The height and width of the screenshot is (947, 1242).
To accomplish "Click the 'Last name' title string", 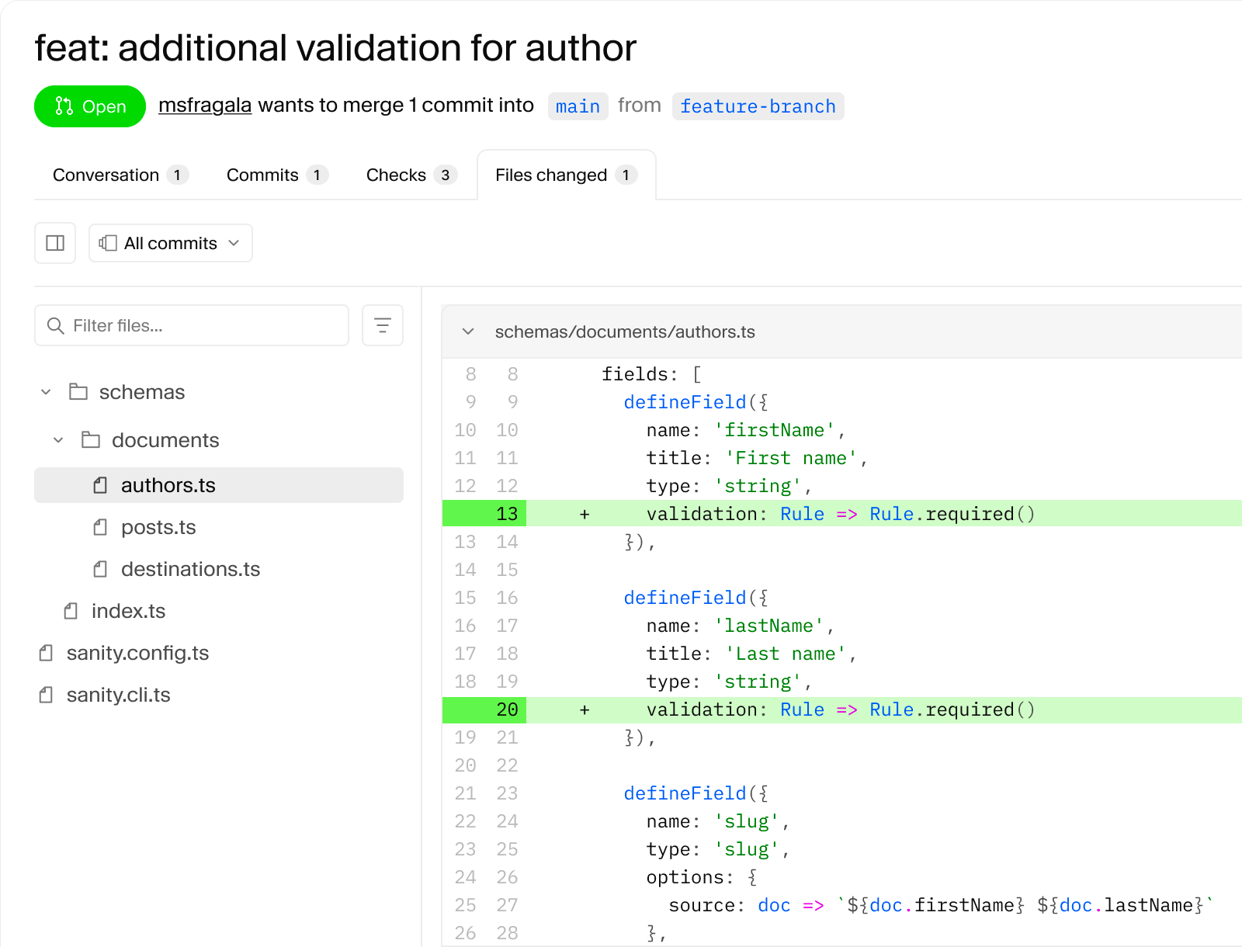I will pyautogui.click(x=786, y=654).
